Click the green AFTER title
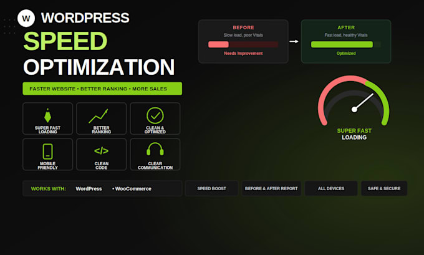 pyautogui.click(x=346, y=27)
